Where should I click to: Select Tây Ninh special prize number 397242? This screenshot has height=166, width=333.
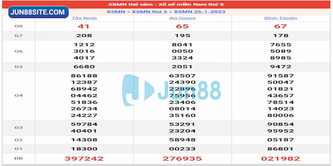click(84, 159)
